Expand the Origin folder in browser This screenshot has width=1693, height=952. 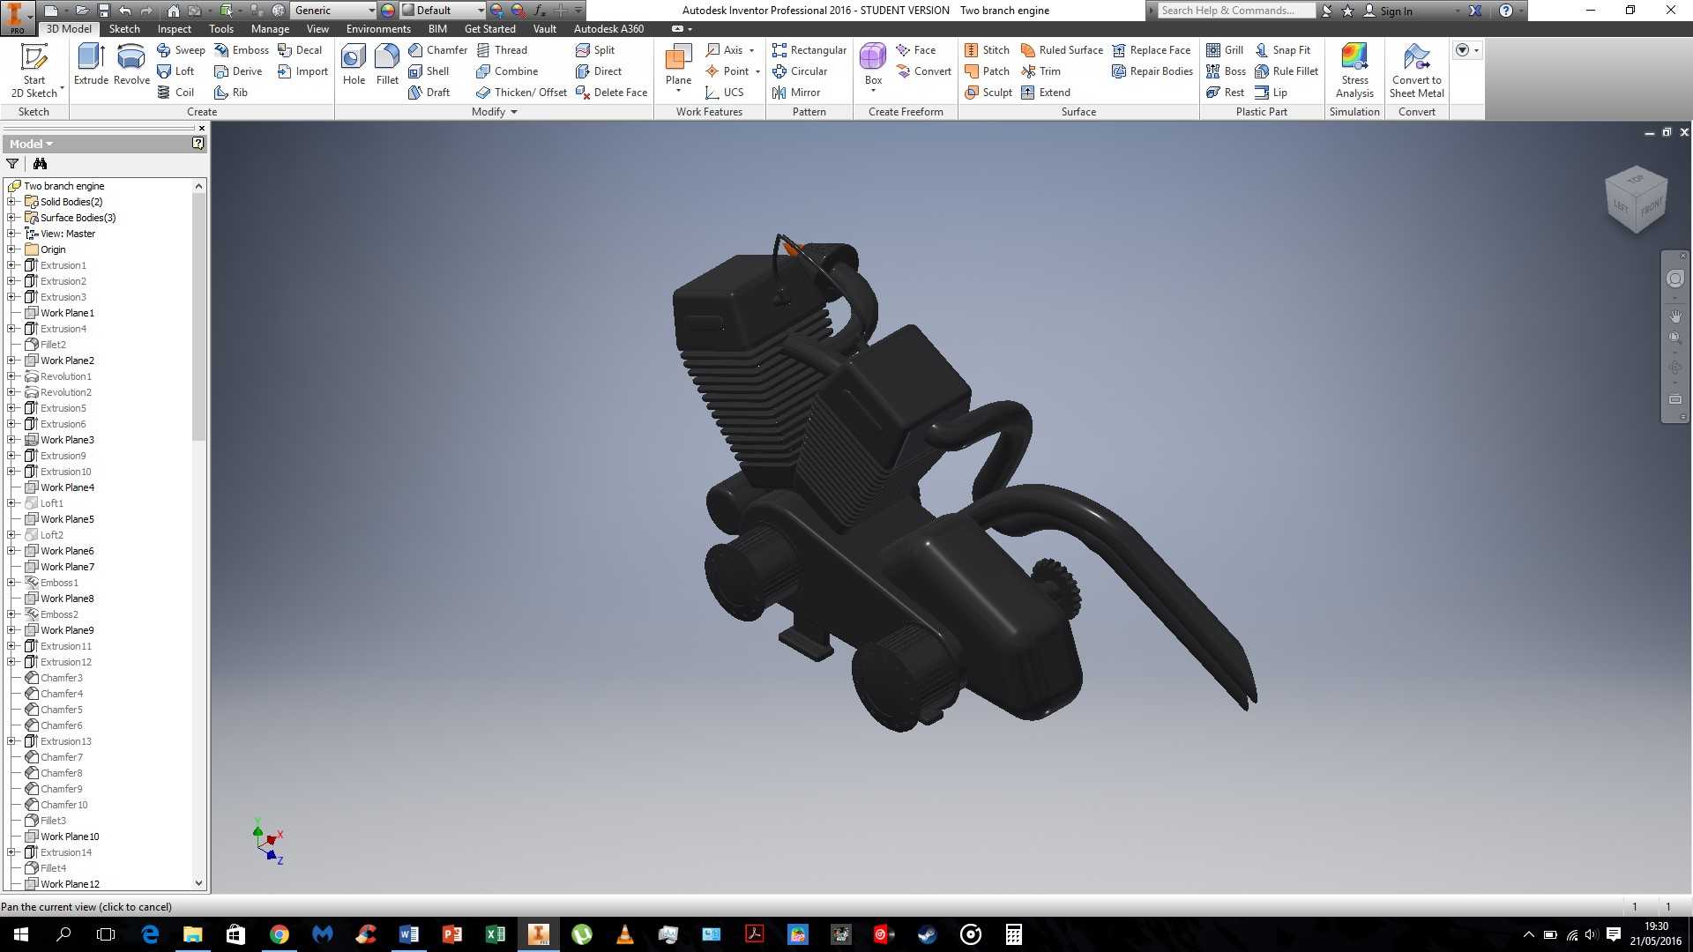pos(11,249)
